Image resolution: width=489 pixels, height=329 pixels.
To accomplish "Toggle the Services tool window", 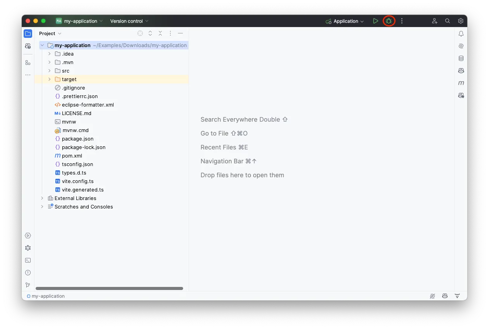I will (x=27, y=235).
